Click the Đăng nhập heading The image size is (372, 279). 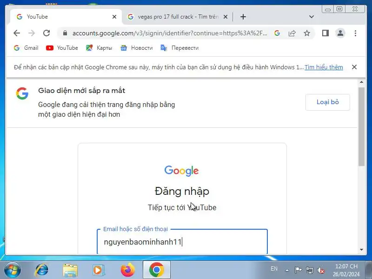(182, 192)
